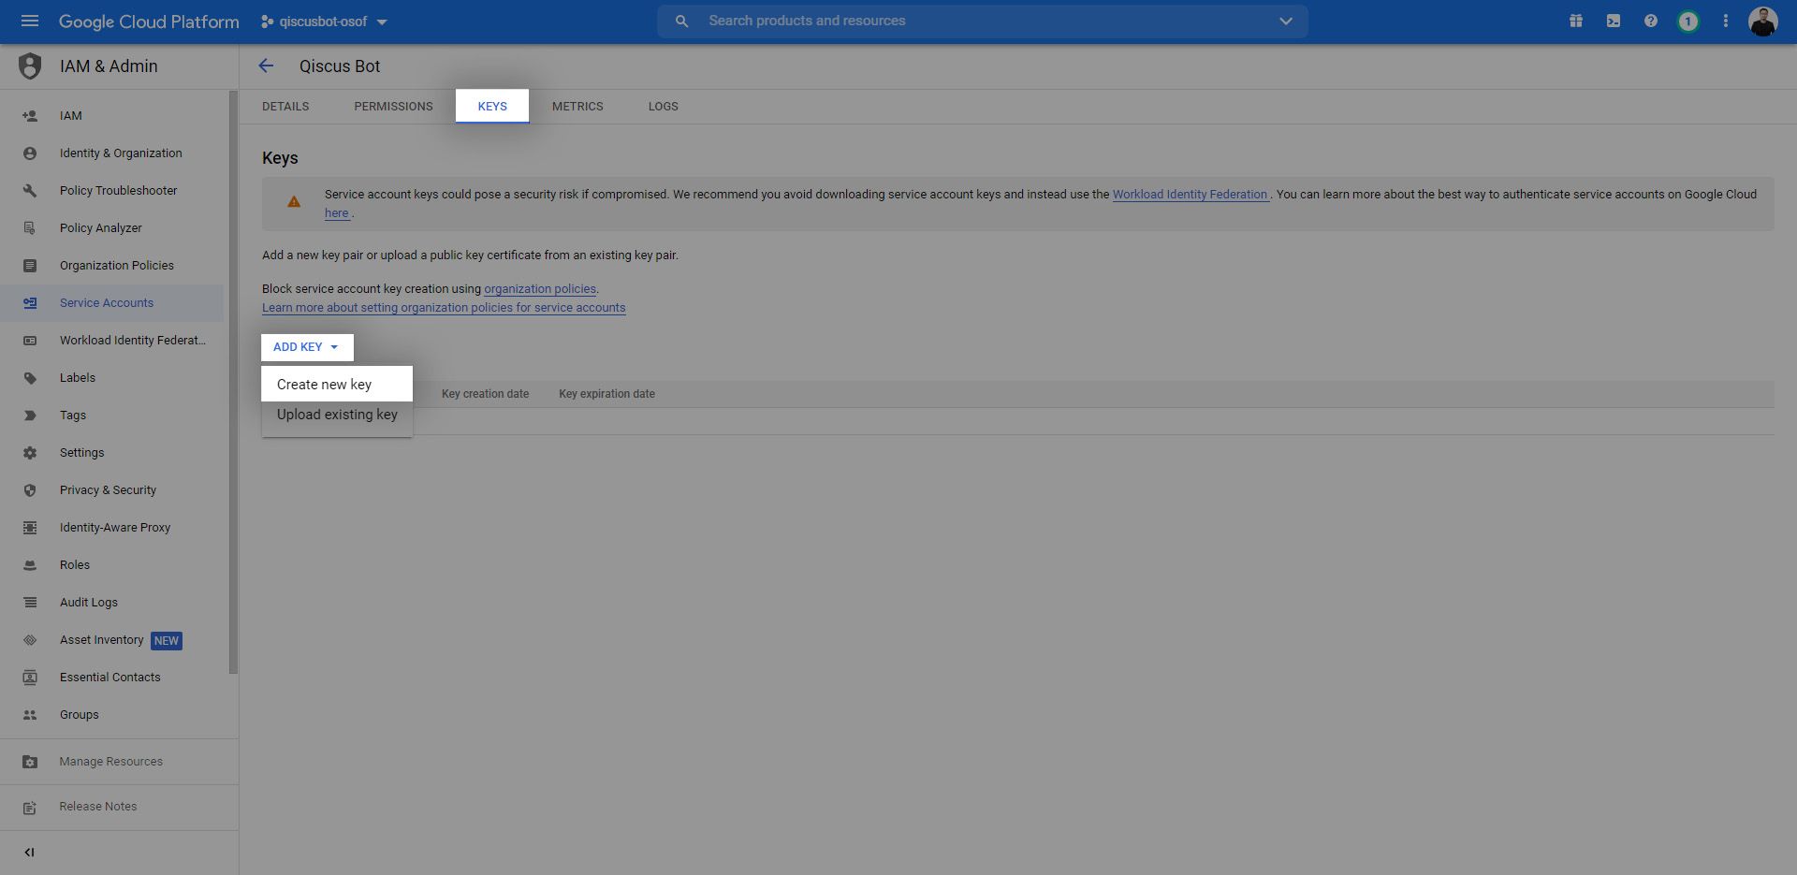The width and height of the screenshot is (1797, 875).
Task: Click the Cloud Shell terminal icon
Action: tap(1614, 21)
